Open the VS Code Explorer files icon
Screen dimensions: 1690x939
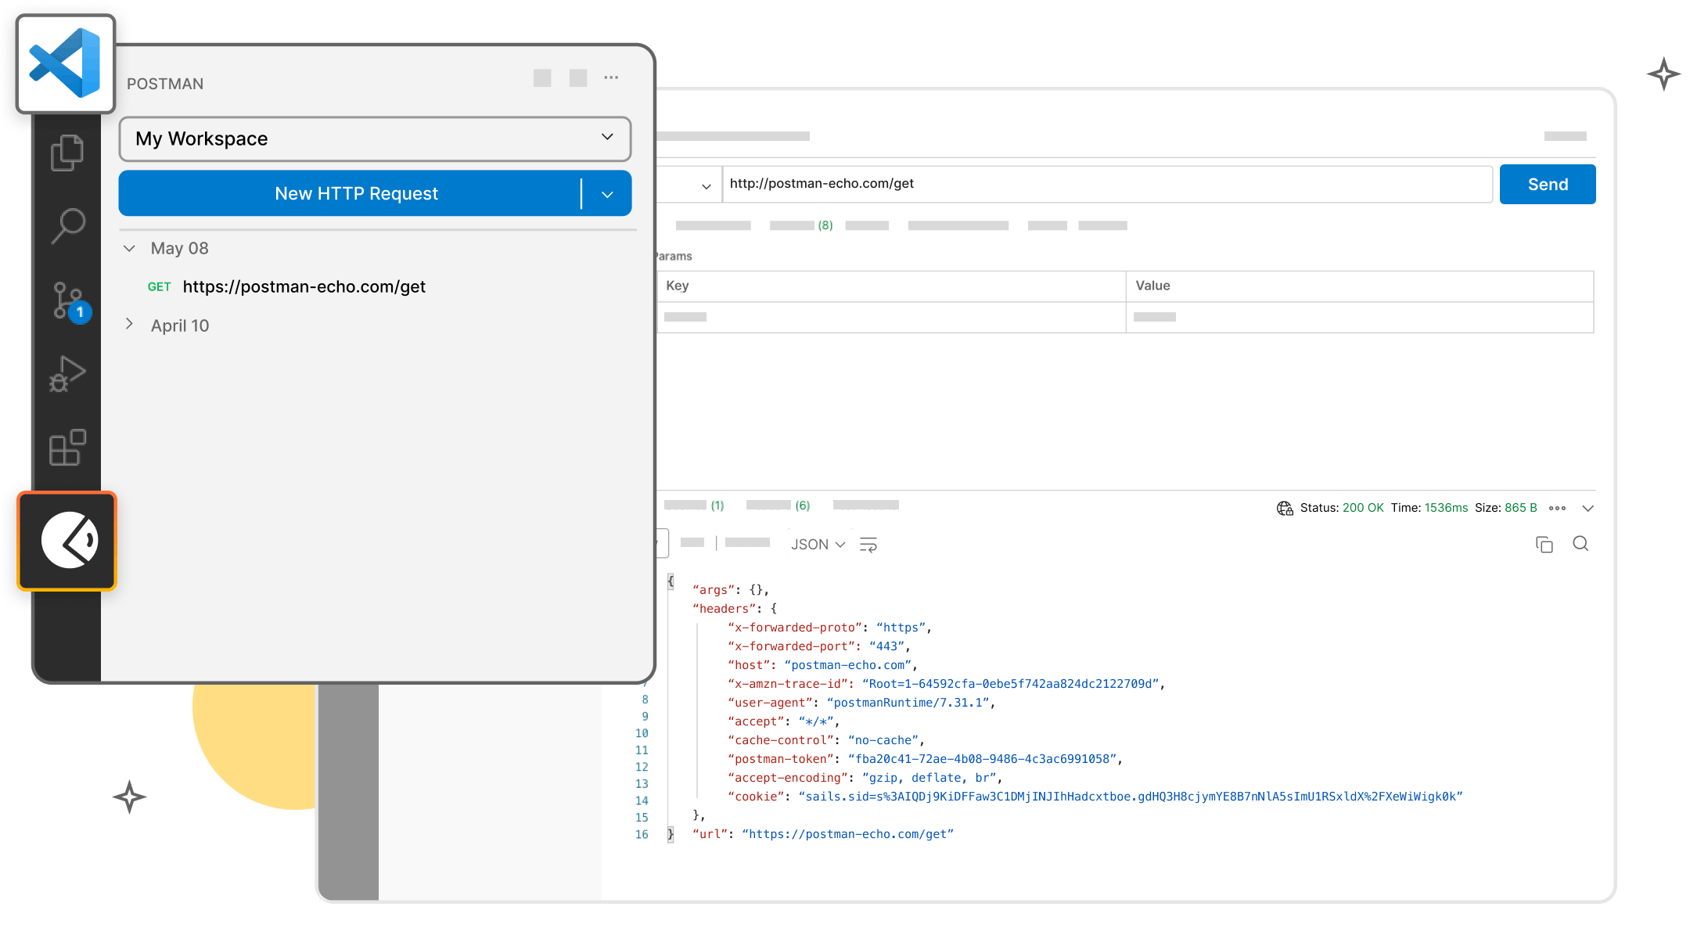point(67,152)
